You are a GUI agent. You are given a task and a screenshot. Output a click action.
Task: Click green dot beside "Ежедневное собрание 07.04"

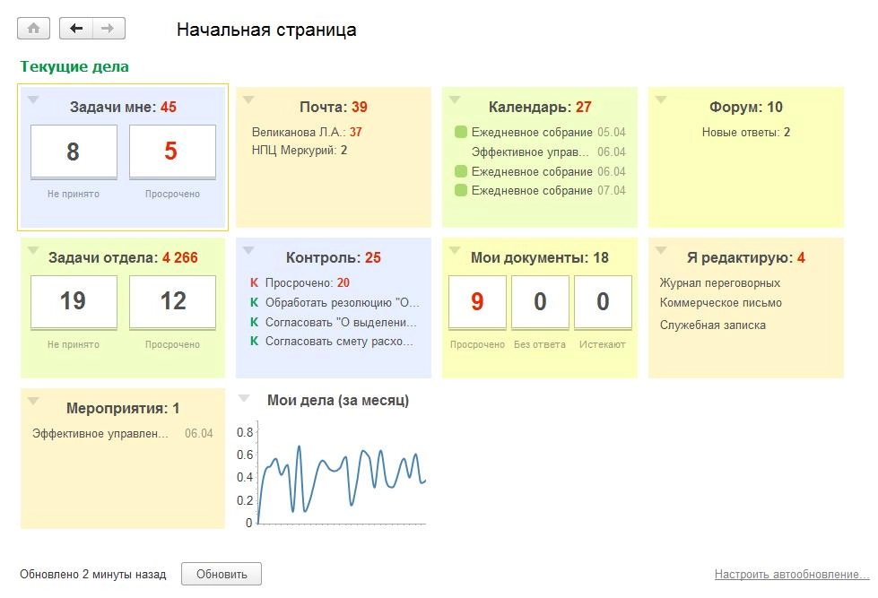coord(459,190)
